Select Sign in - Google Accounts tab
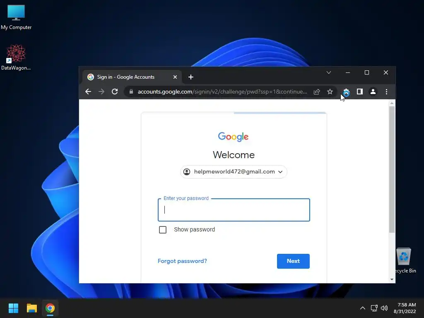 132,77
